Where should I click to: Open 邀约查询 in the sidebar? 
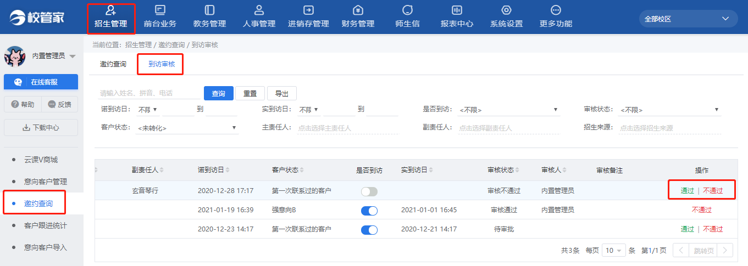pos(38,203)
